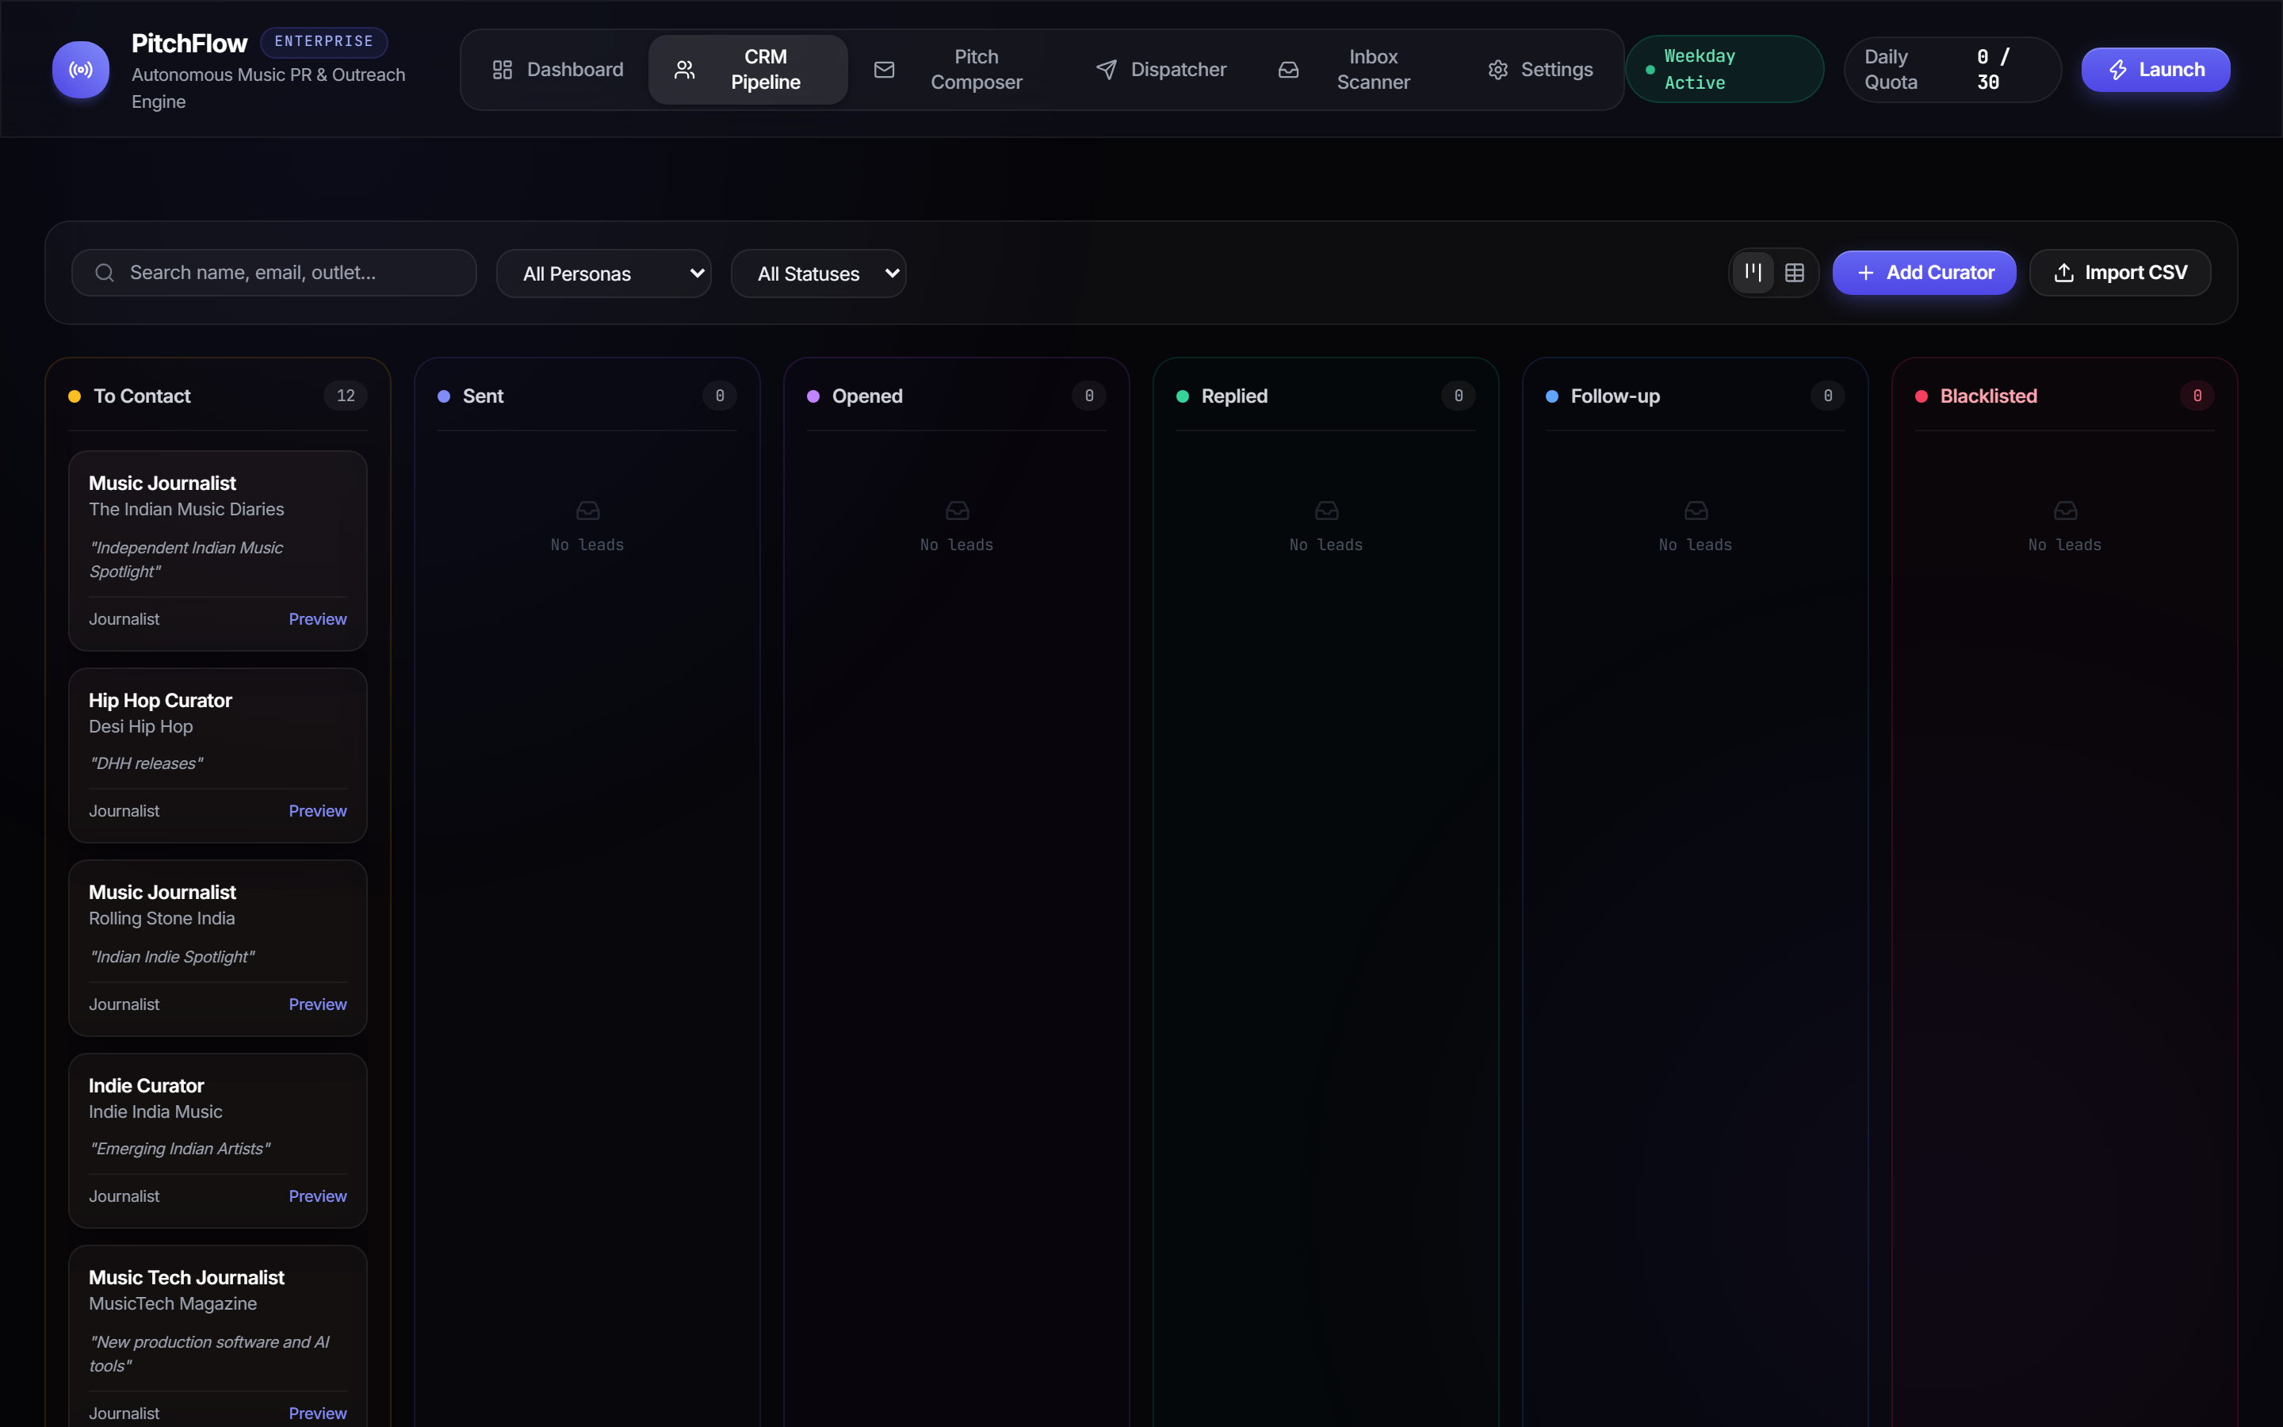Click the ENTERPRISE badge
Screen dimensions: 2283x1427
[x=323, y=41]
